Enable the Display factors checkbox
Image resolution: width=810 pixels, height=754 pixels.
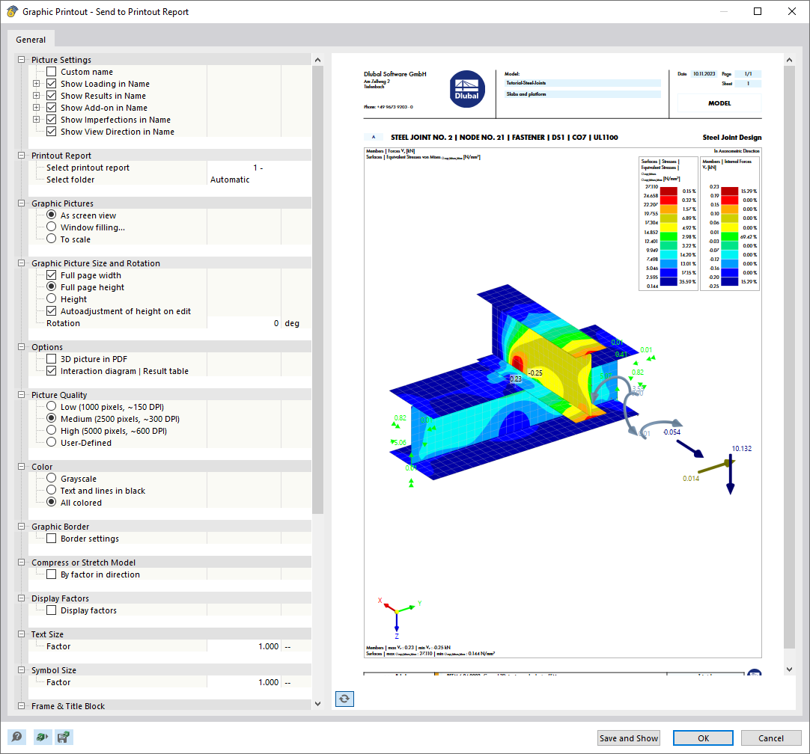click(x=52, y=610)
